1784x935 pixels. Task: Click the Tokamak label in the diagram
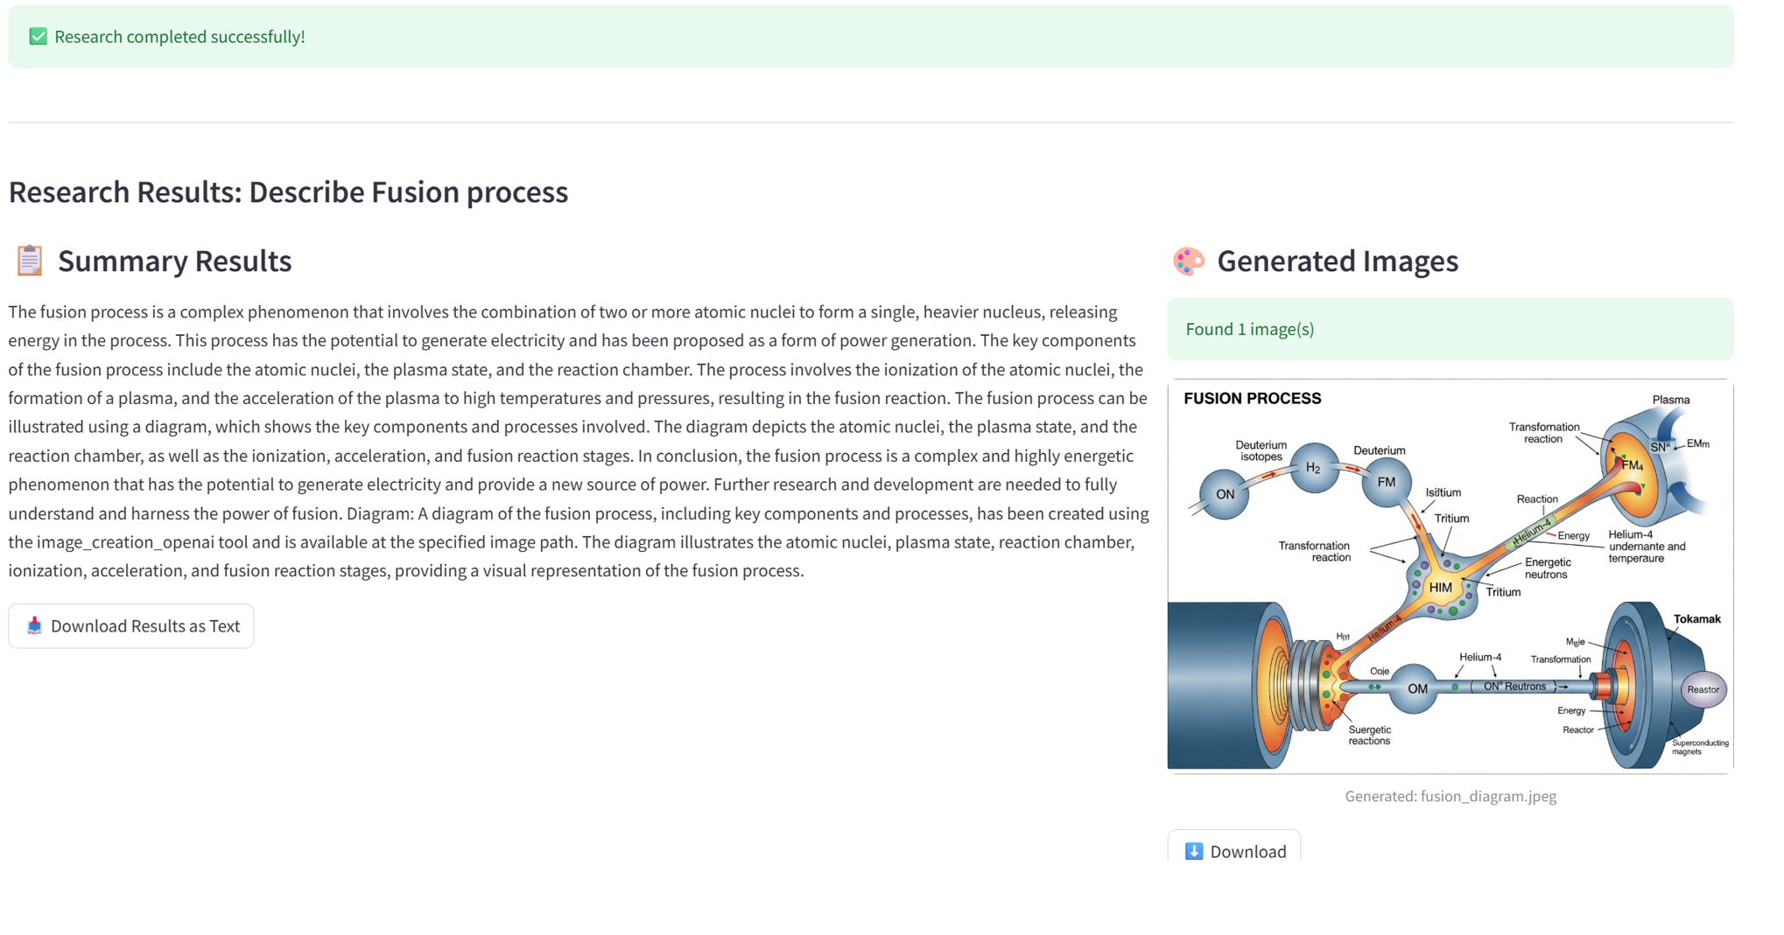point(1696,618)
